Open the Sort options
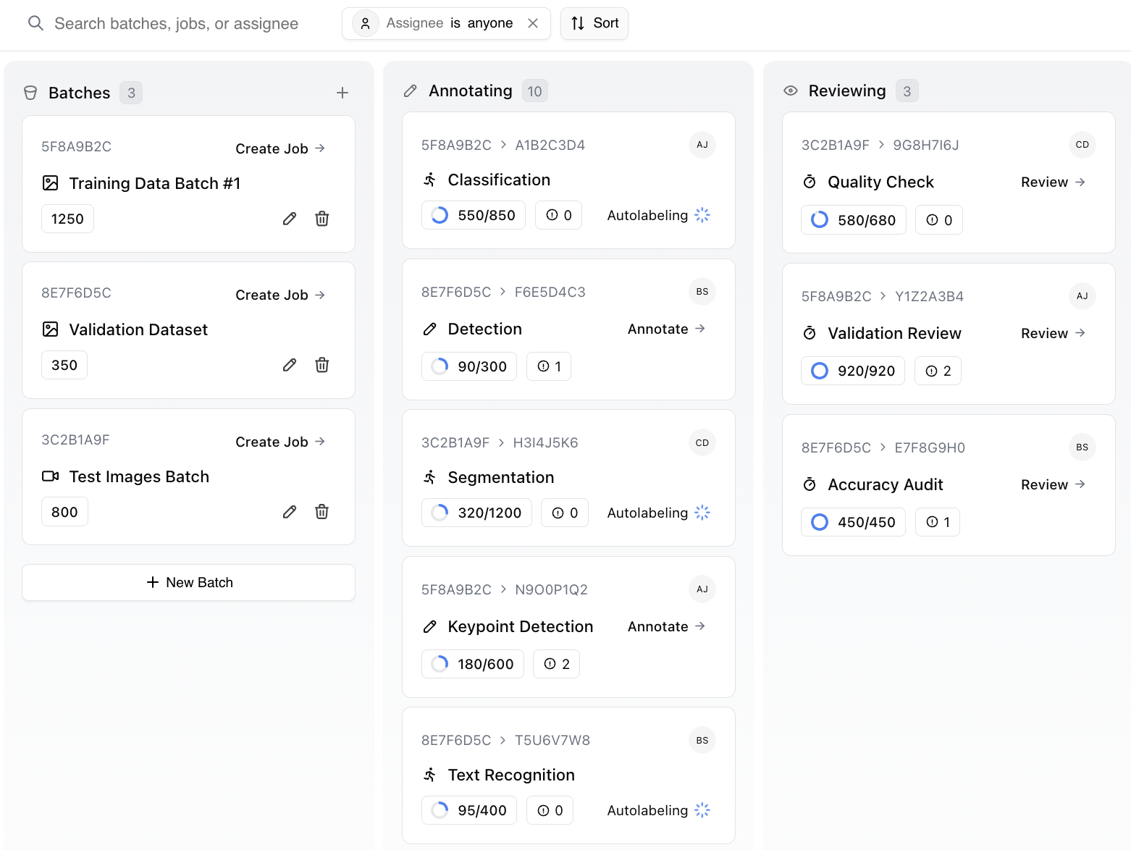The width and height of the screenshot is (1131, 850). click(x=594, y=23)
